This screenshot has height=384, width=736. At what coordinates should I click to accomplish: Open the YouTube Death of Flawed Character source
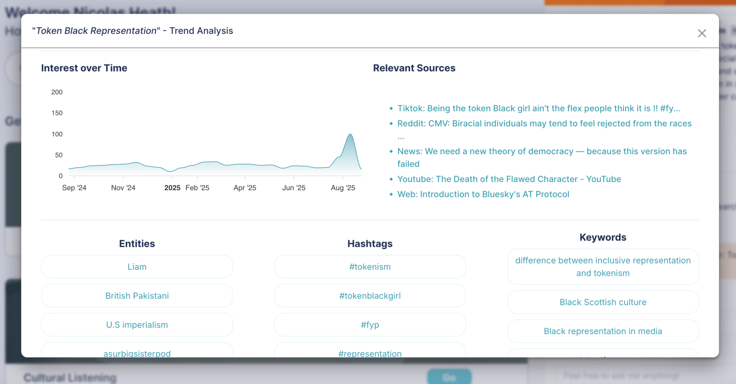pos(509,179)
